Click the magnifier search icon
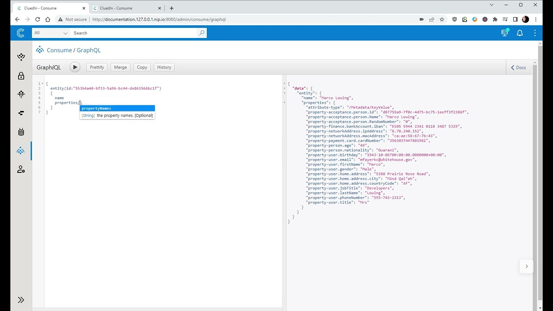The width and height of the screenshot is (553, 311). (202, 33)
